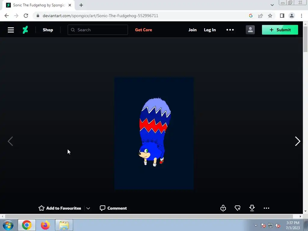Screen dimensions: 308x231
Task: Click the Action Center flag icon
Action: coord(263,225)
